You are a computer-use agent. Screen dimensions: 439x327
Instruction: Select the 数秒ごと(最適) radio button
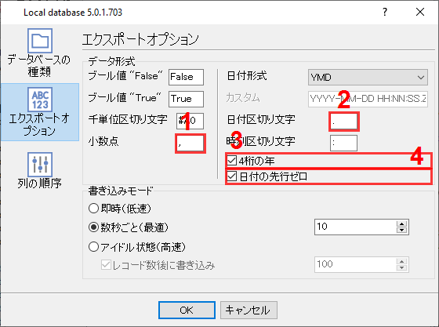tap(93, 227)
